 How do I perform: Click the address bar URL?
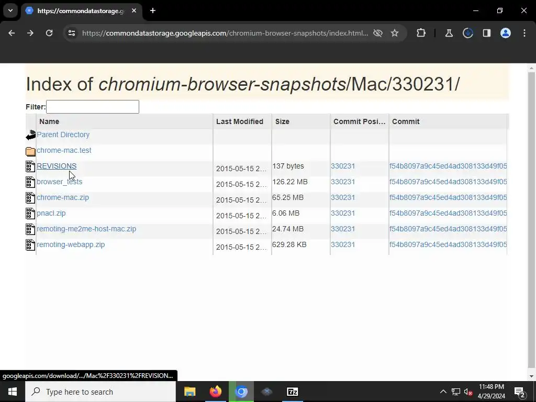click(x=225, y=33)
